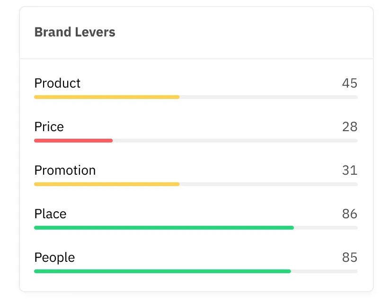Select the Promotion label

pyautogui.click(x=65, y=170)
